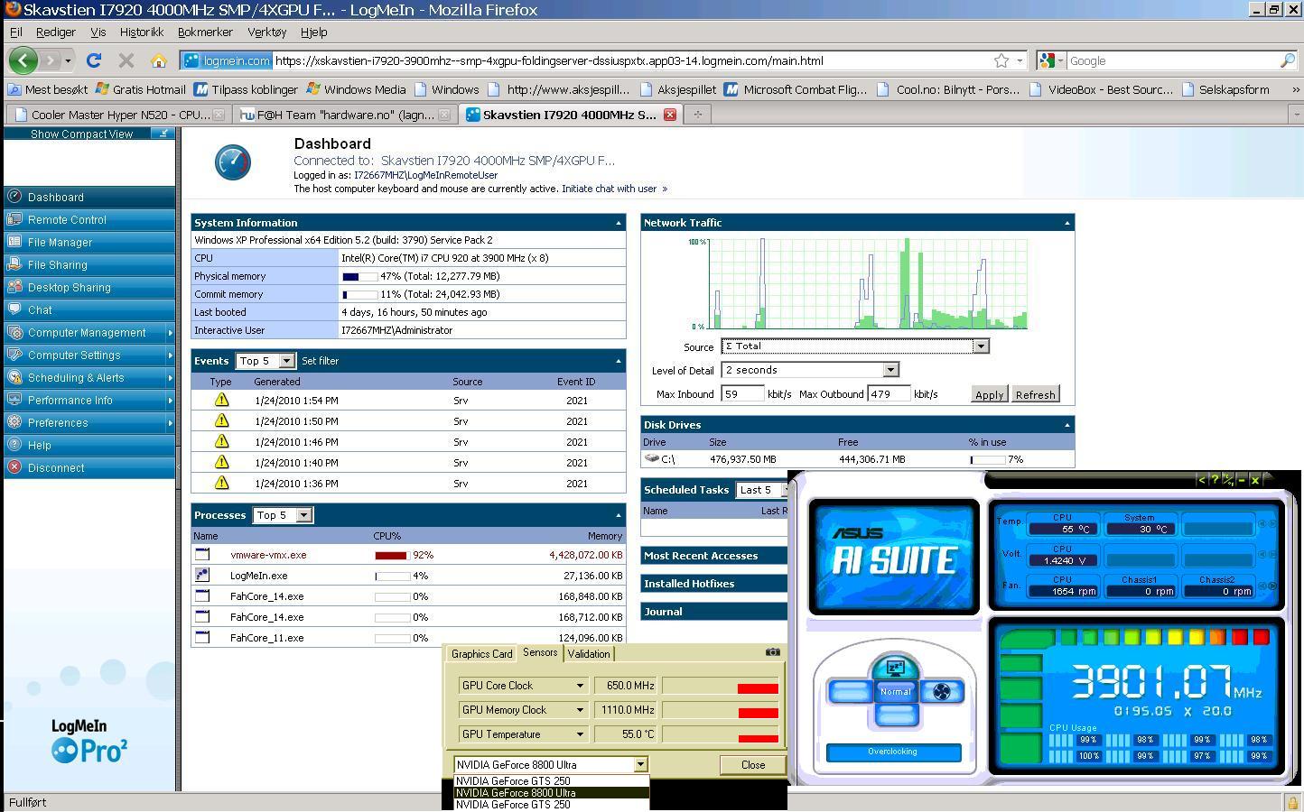The height and width of the screenshot is (812, 1304).
Task: Collapse the Network Traffic panel
Action: (1067, 223)
